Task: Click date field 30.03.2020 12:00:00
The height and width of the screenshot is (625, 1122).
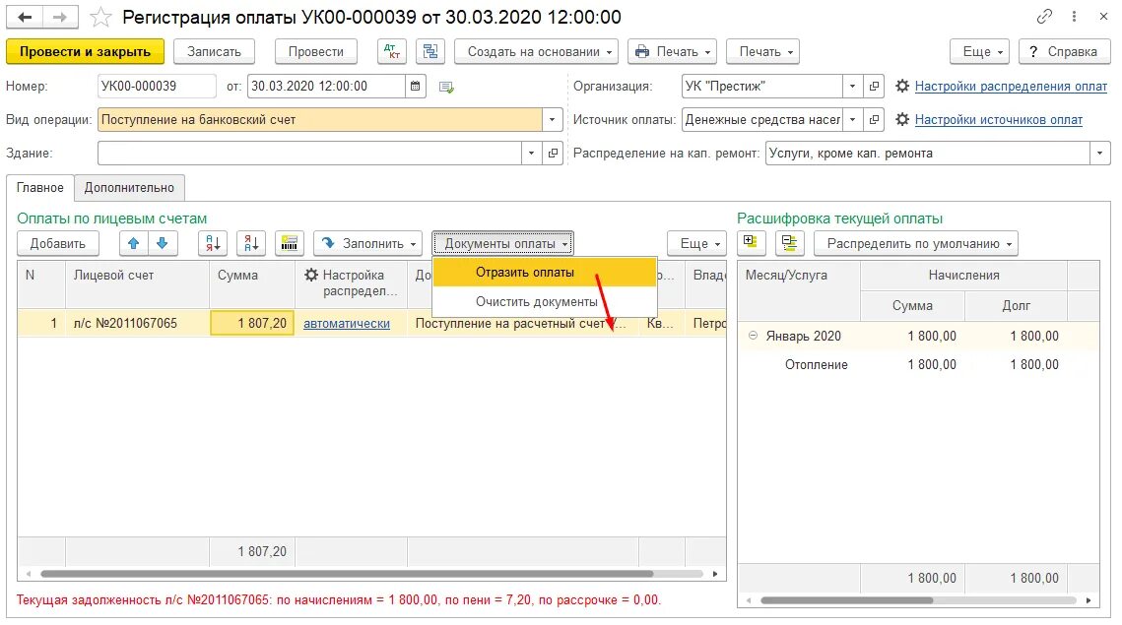Action: tap(326, 86)
